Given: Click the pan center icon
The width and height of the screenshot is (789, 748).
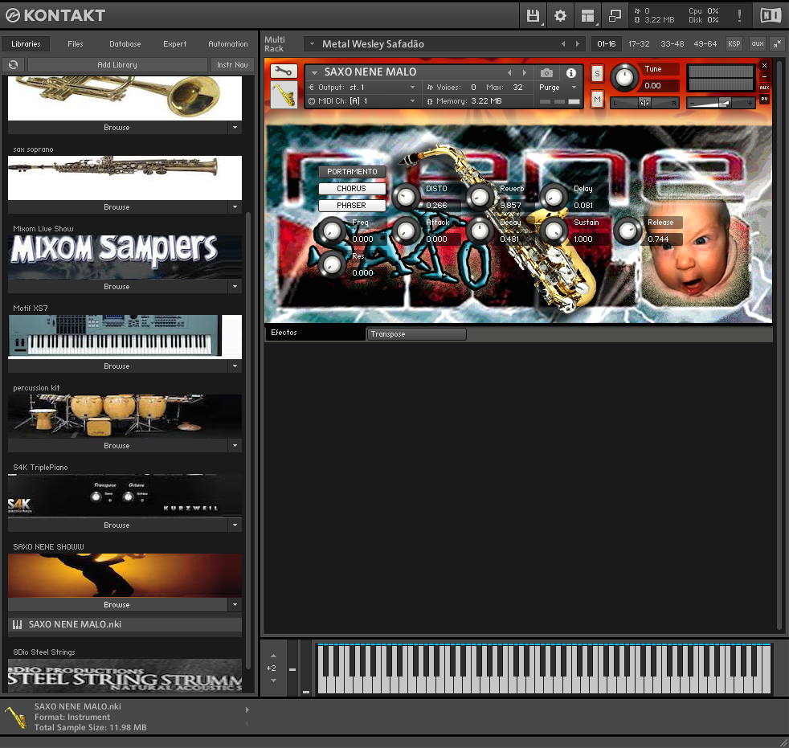Looking at the screenshot, I should pyautogui.click(x=644, y=103).
